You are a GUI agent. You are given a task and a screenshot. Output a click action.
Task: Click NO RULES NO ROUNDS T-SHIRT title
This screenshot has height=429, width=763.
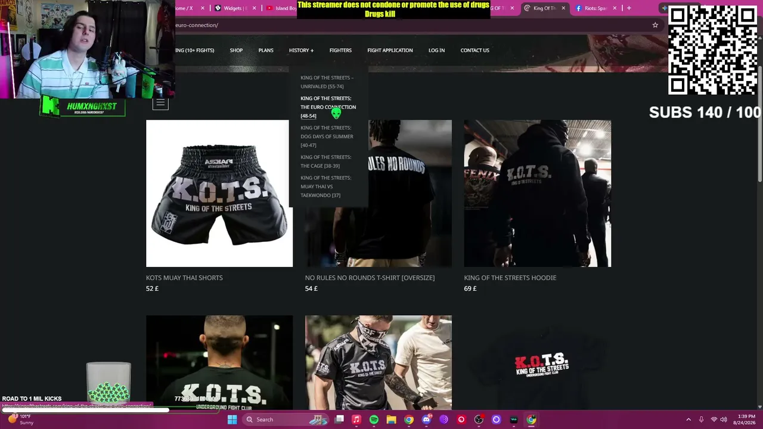(370, 278)
